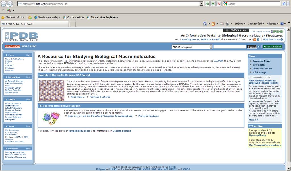Open the PDB Statistics link
Viewport: 291px width, 171px height.
(271, 39)
